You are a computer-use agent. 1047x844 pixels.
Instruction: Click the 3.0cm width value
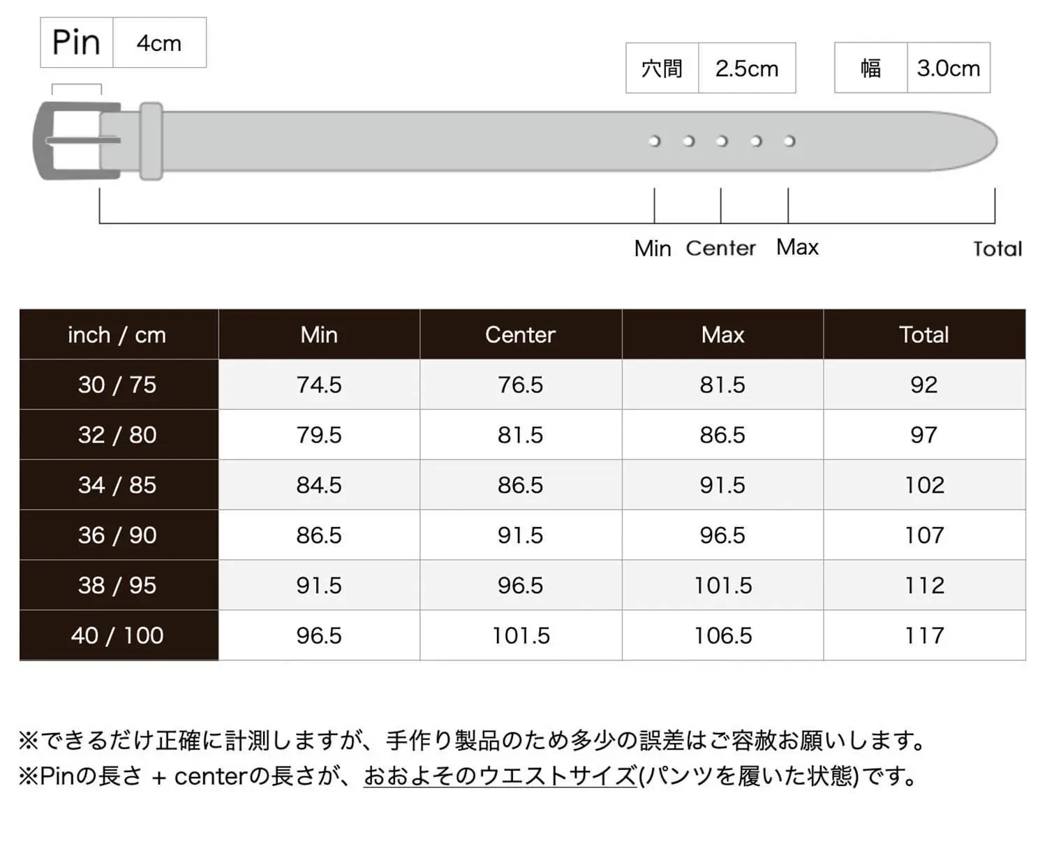[x=948, y=68]
